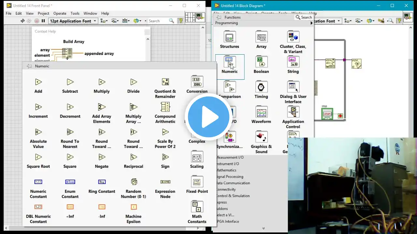Open the Structures palette
The height and width of the screenshot is (234, 417).
(229, 37)
